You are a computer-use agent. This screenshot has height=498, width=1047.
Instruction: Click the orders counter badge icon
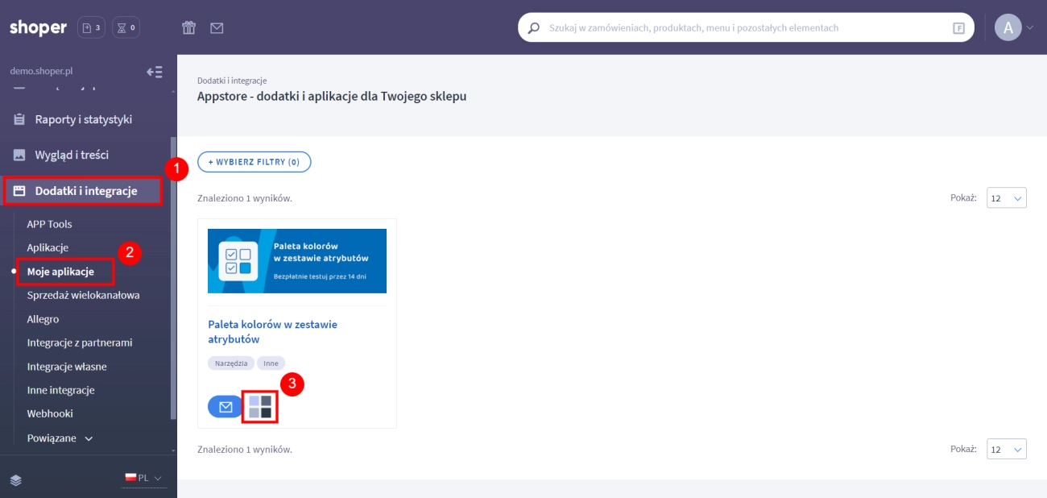click(x=91, y=28)
